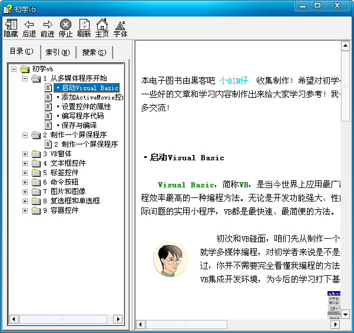Click the cartoon portrait image

tap(170, 259)
